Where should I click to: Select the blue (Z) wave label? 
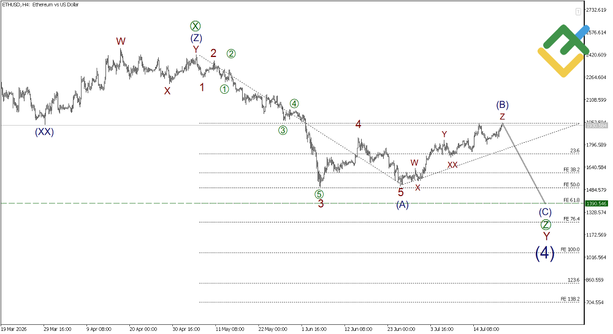[x=196, y=38]
